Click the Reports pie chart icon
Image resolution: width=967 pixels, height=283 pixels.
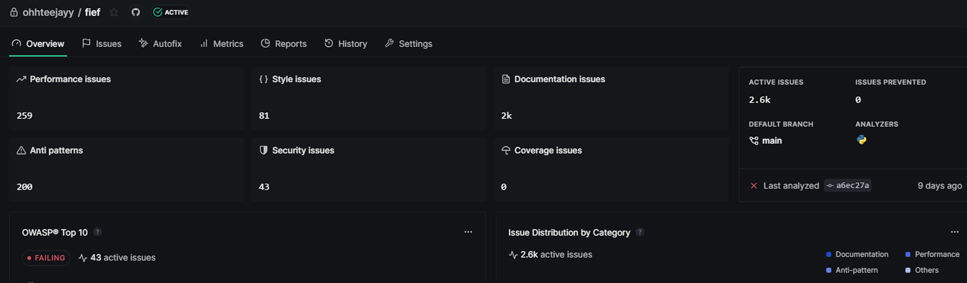265,44
